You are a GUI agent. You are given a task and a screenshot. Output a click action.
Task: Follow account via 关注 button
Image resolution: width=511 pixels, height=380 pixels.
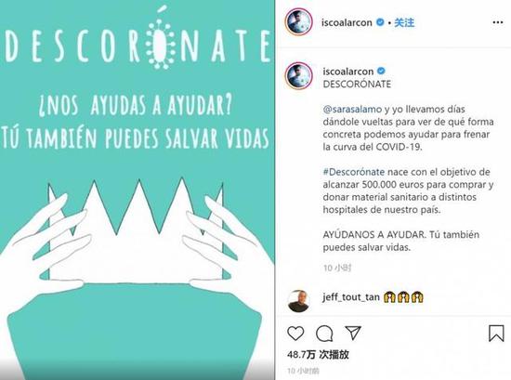pos(404,22)
